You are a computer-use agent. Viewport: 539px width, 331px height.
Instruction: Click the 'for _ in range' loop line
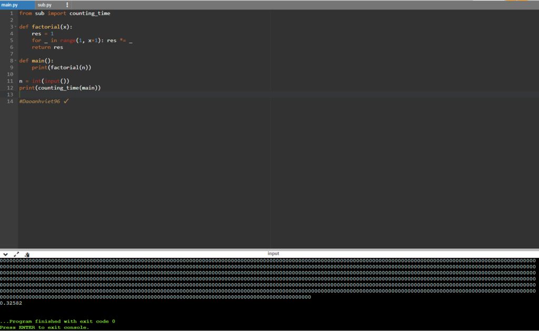point(82,41)
